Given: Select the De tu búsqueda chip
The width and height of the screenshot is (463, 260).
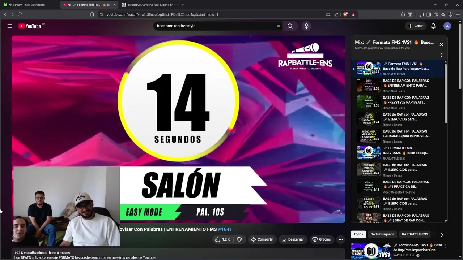Looking at the screenshot, I should (x=382, y=234).
